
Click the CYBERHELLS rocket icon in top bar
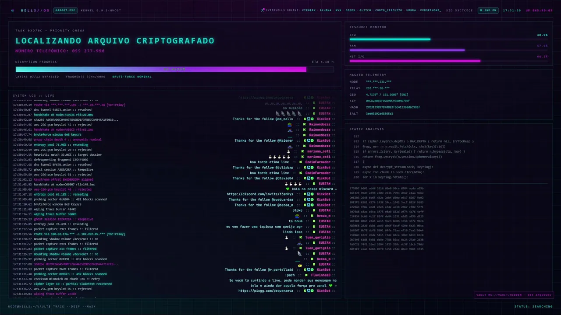click(x=263, y=10)
